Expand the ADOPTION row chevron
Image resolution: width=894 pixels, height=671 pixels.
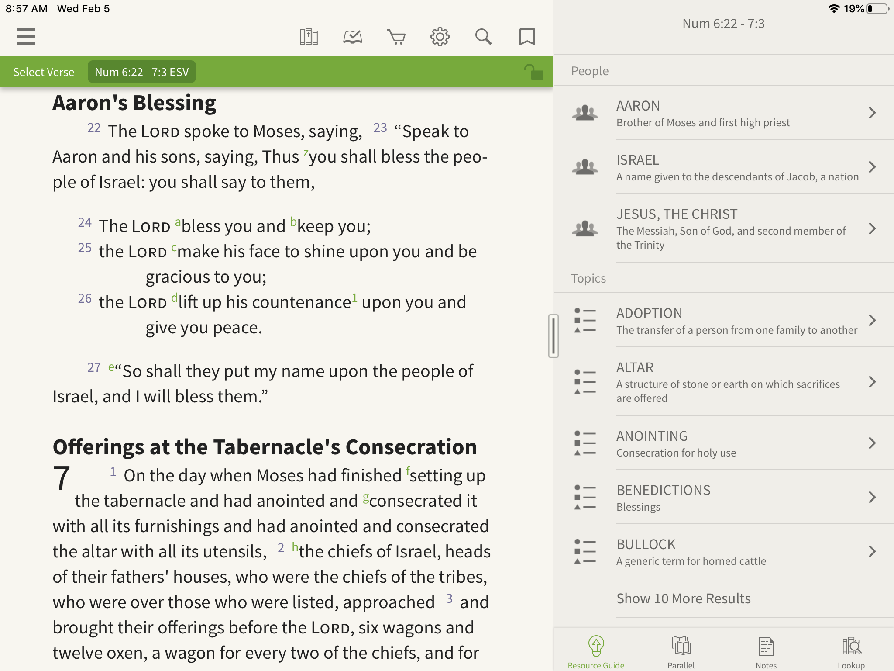tap(872, 320)
